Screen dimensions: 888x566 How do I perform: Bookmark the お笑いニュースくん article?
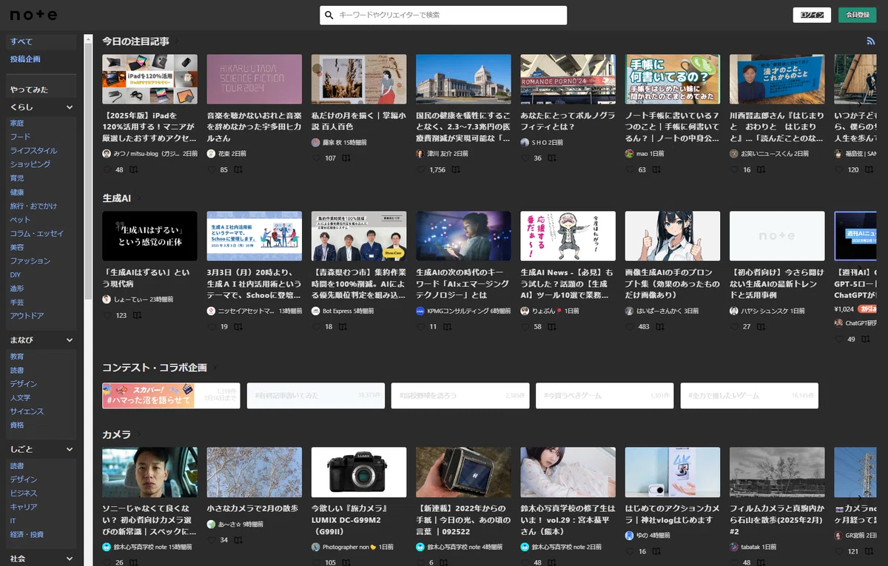point(761,169)
